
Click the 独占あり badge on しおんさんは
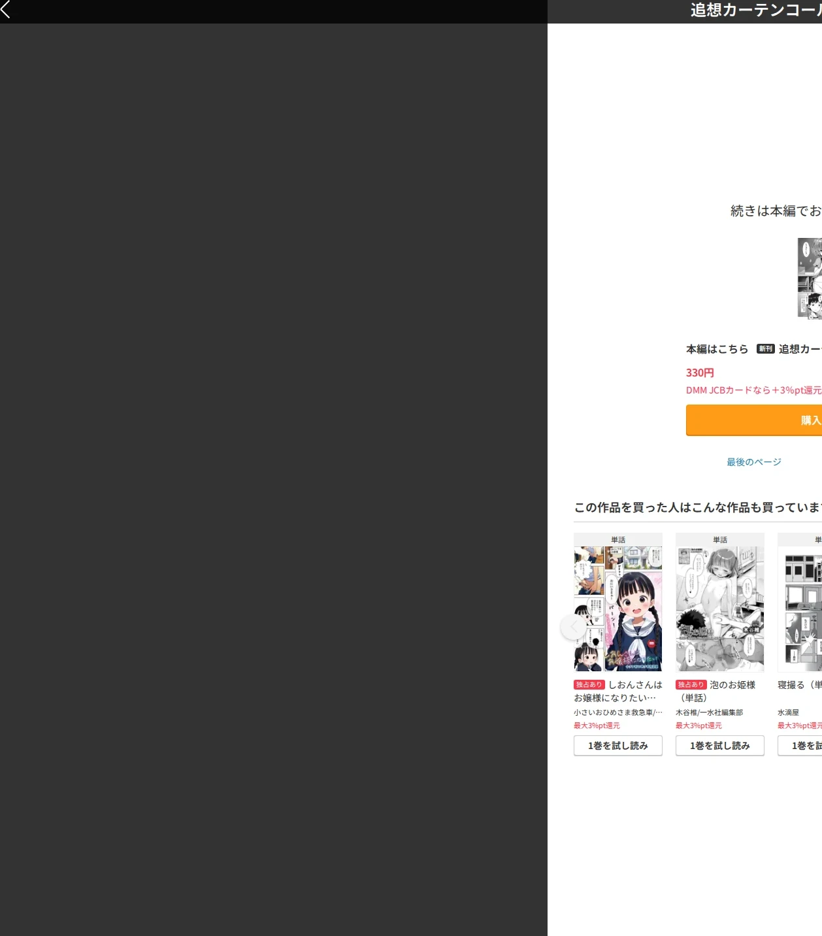pos(589,685)
